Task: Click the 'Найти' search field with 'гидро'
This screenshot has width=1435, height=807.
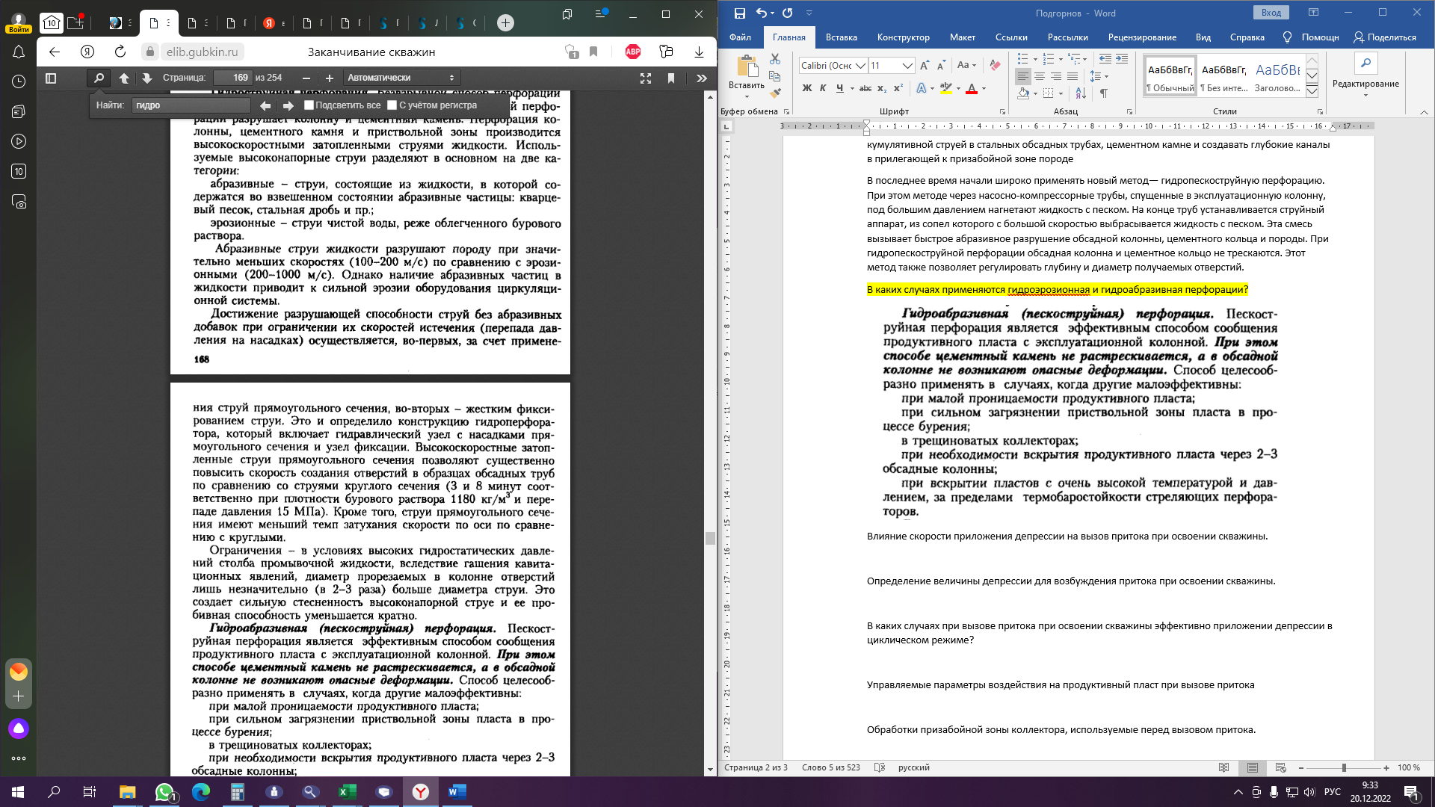Action: 191,105
